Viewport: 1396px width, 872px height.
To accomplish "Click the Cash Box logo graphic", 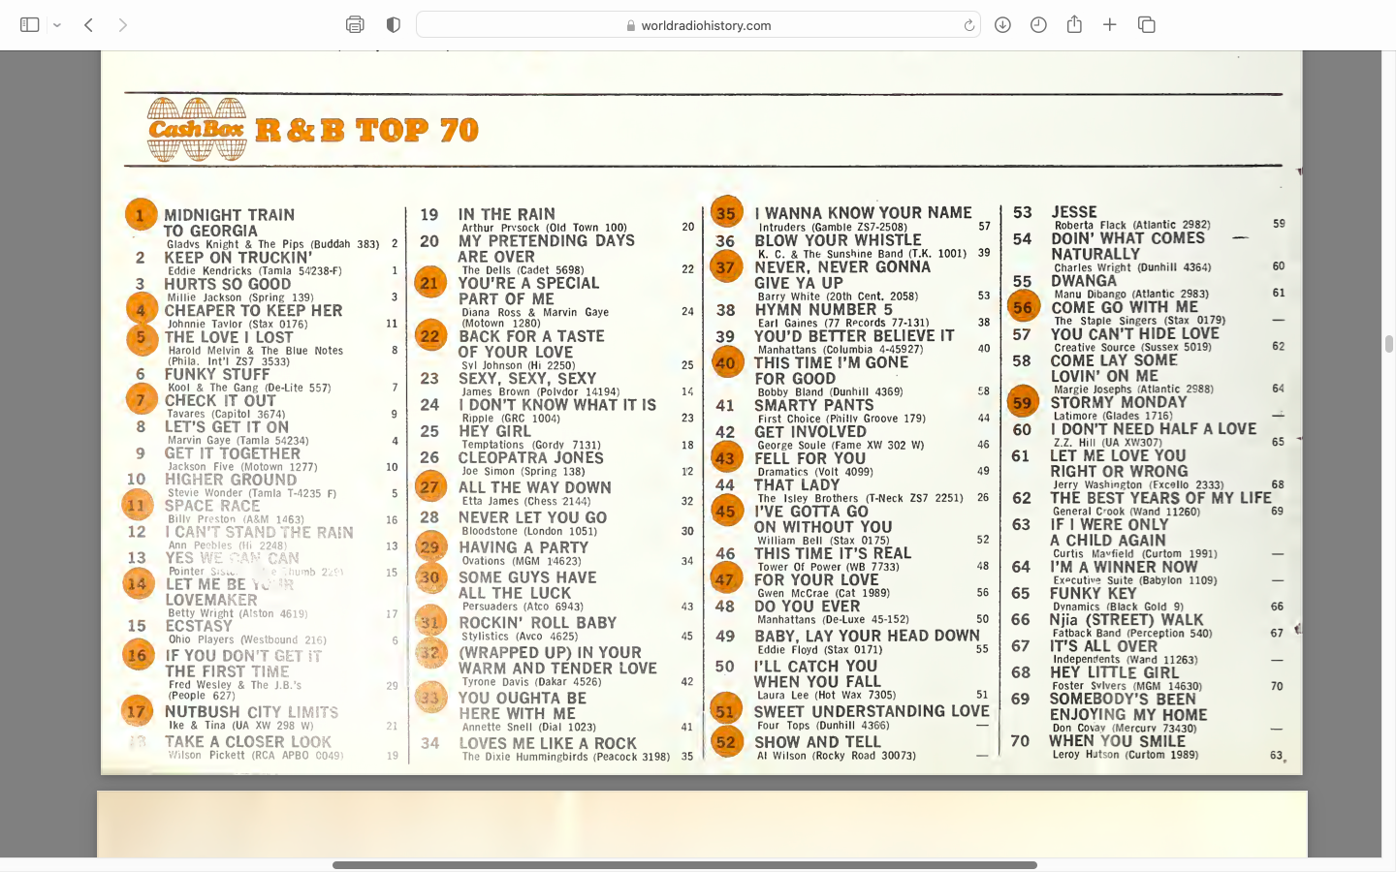I will point(196,130).
